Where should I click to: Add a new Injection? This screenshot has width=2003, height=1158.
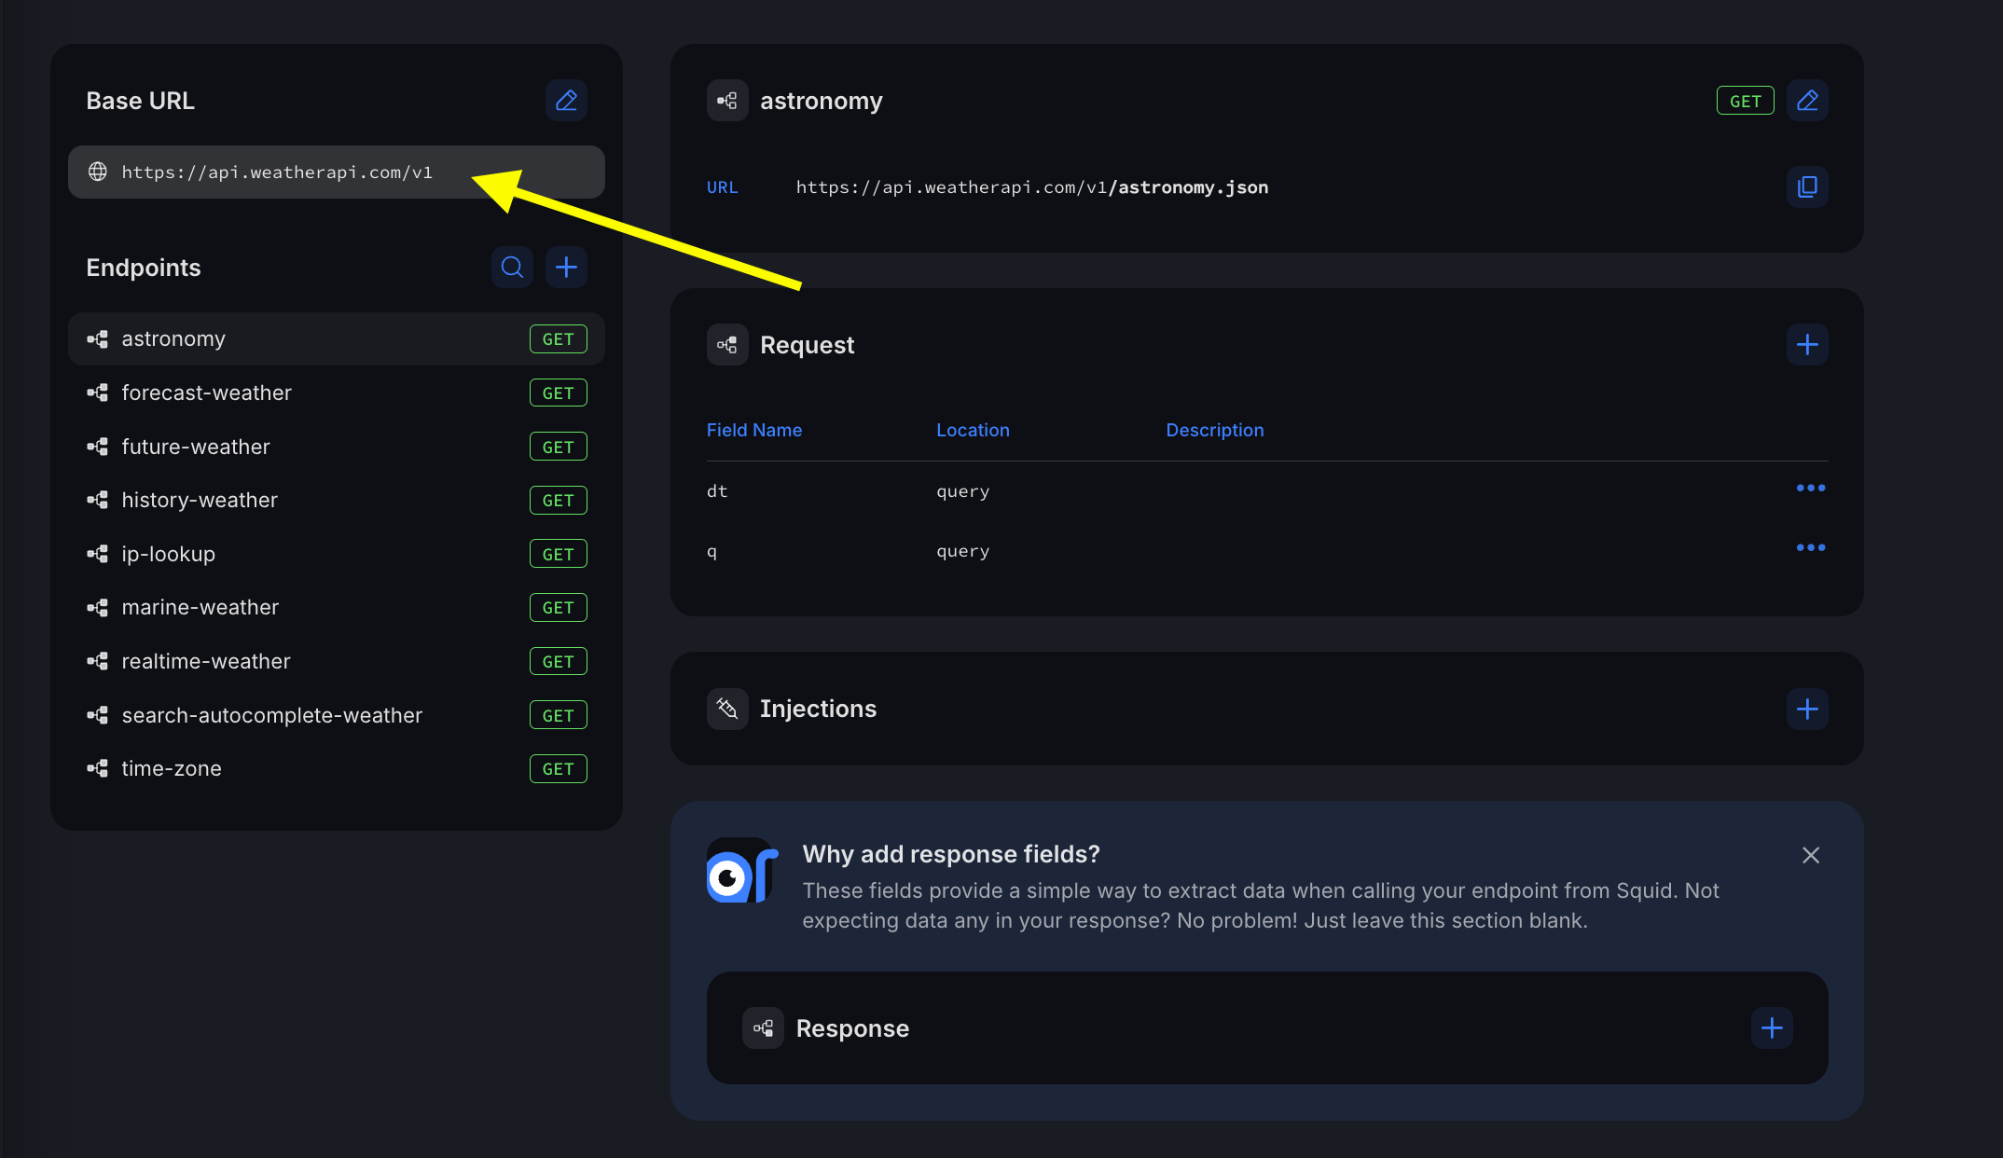(x=1806, y=710)
